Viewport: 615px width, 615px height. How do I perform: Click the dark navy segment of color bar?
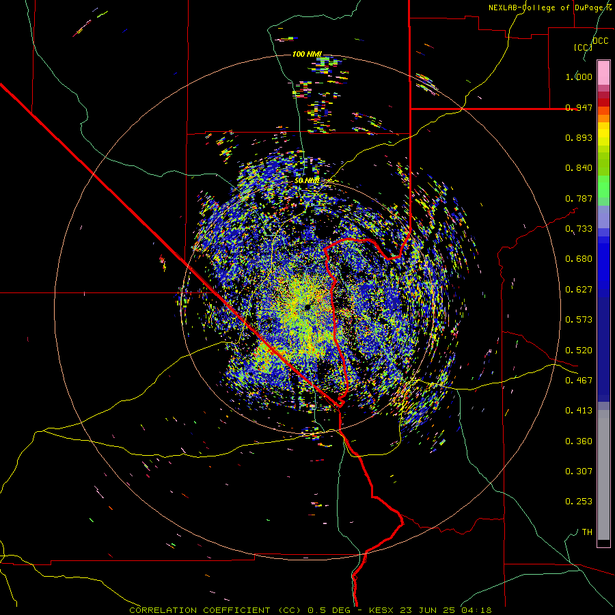[x=603, y=348]
